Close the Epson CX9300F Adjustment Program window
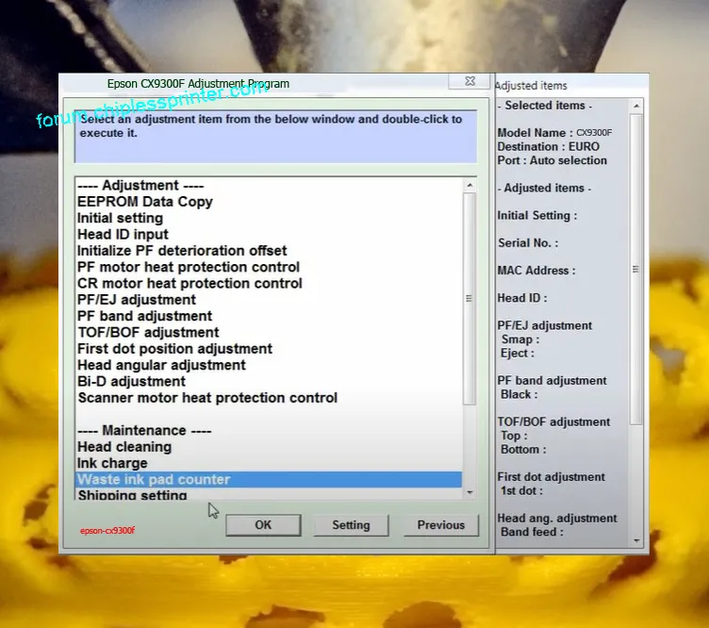709x628 pixels. tap(470, 81)
